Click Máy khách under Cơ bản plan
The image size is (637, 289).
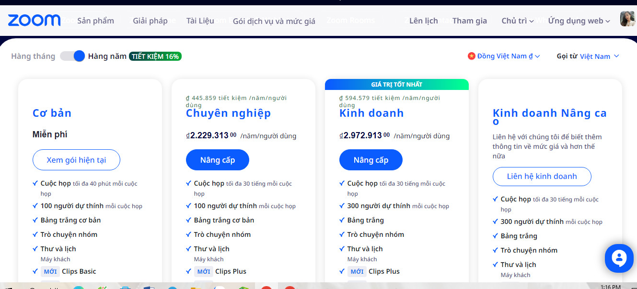pos(56,259)
